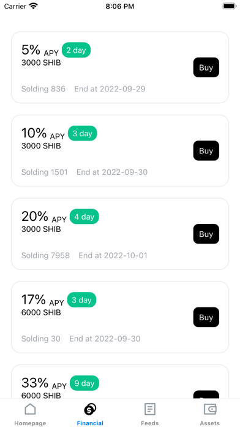Viewport: 240px width, 427px height.
Task: Open the Assets wallet icon
Action: pos(210,409)
